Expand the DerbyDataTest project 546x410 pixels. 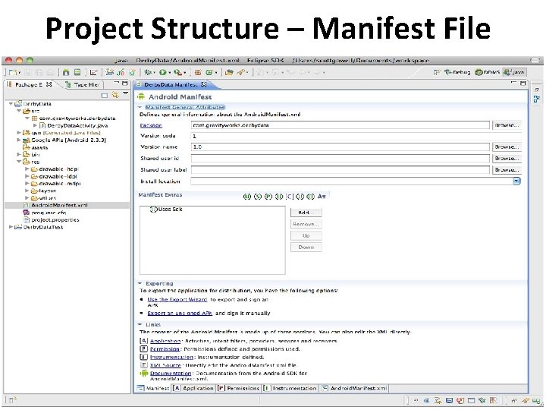(11, 227)
